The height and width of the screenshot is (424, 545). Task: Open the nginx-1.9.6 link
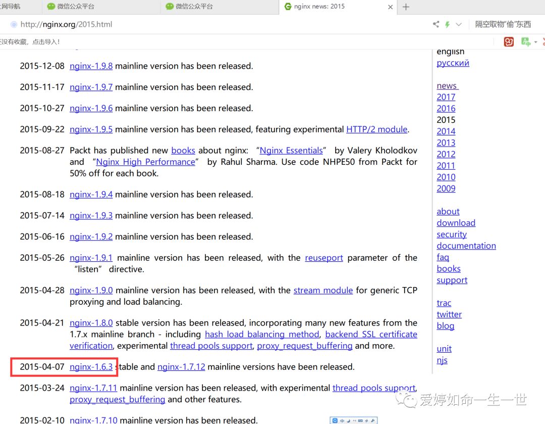[91, 108]
